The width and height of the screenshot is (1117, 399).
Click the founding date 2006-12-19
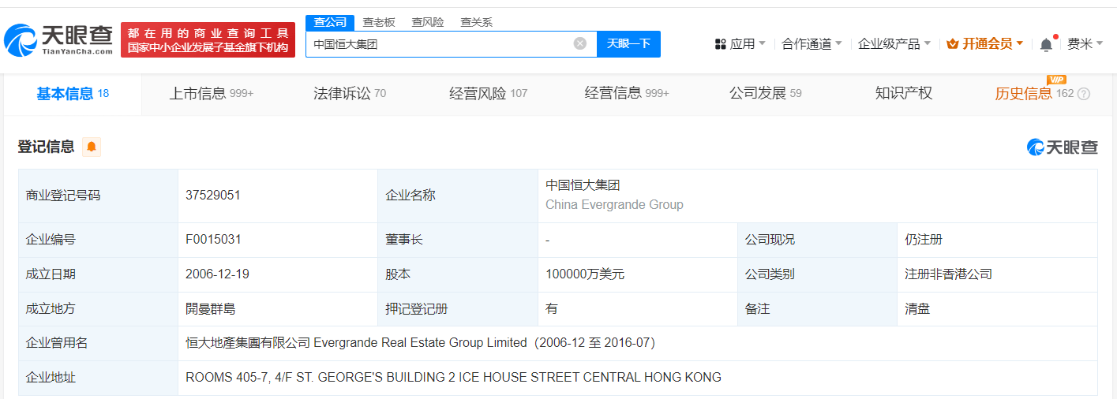[x=219, y=274]
